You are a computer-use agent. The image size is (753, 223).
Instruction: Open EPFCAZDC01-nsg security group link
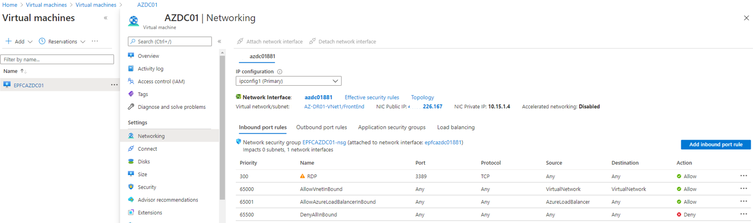point(325,142)
